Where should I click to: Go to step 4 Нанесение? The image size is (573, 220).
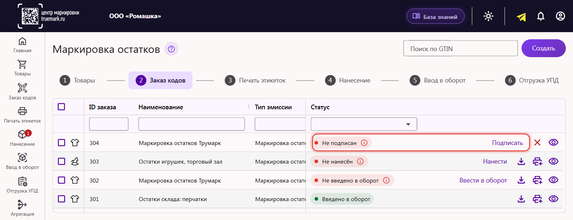point(348,80)
